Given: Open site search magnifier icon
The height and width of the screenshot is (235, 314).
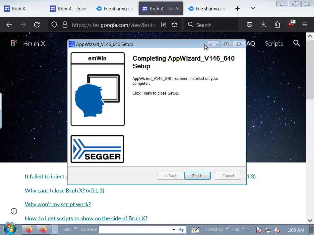Looking at the screenshot, I should pyautogui.click(x=297, y=43).
